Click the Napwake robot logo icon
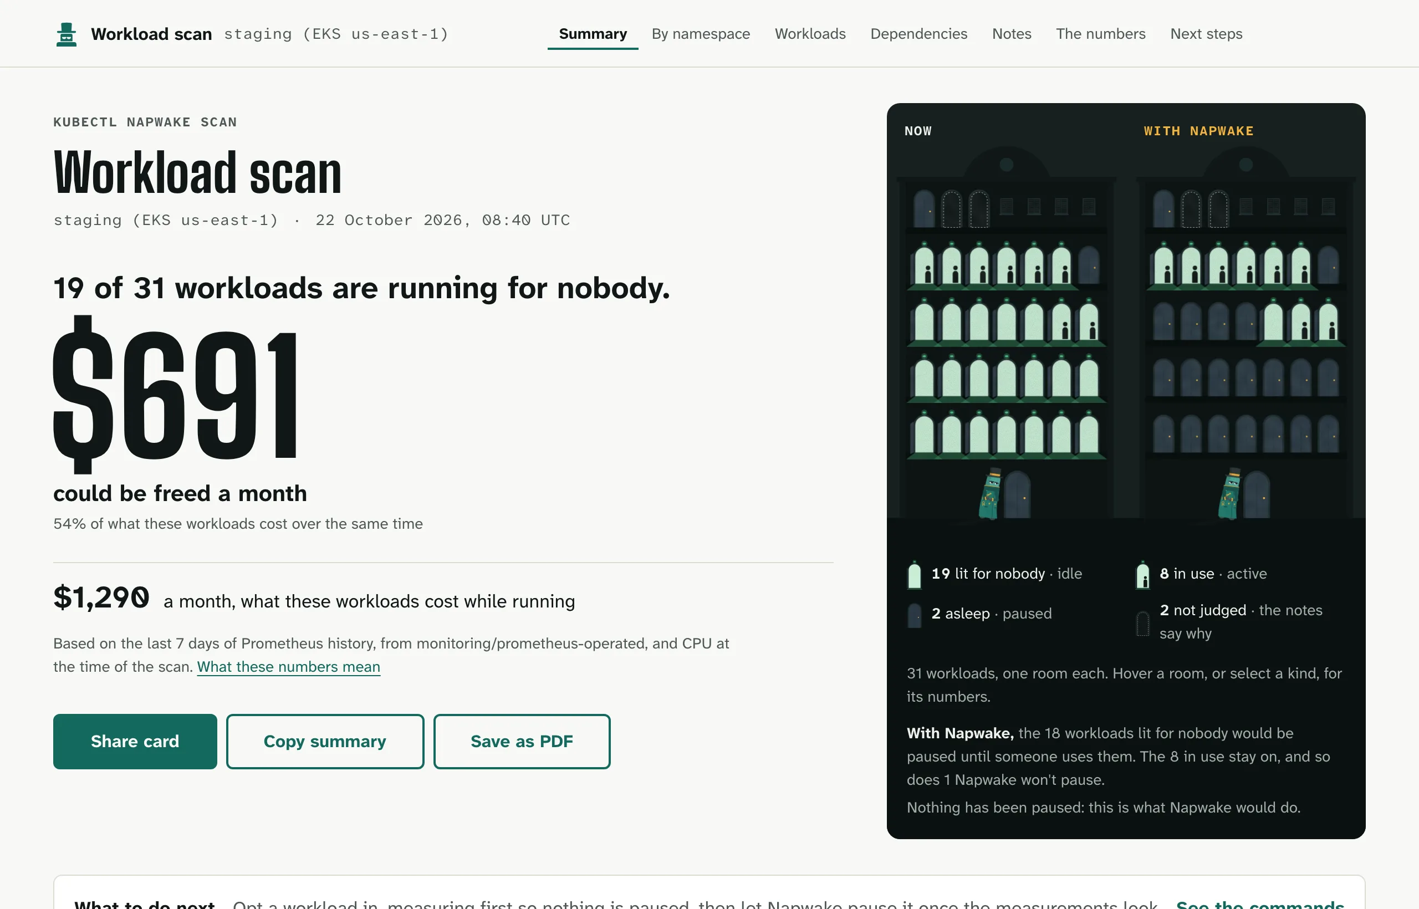 66,34
